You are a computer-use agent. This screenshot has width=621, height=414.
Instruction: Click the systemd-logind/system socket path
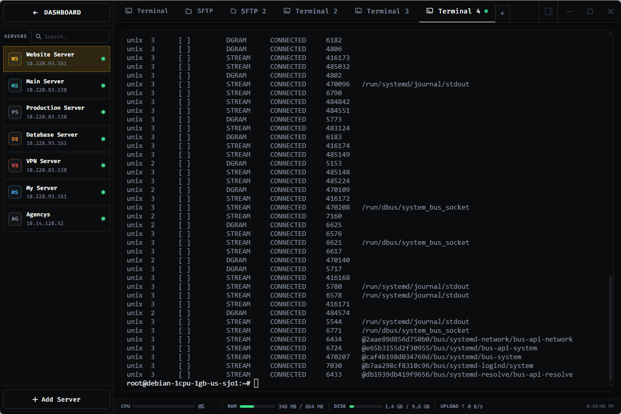(x=447, y=366)
